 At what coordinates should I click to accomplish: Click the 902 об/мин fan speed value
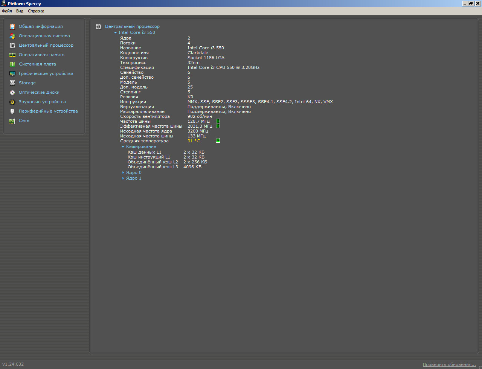click(x=200, y=116)
